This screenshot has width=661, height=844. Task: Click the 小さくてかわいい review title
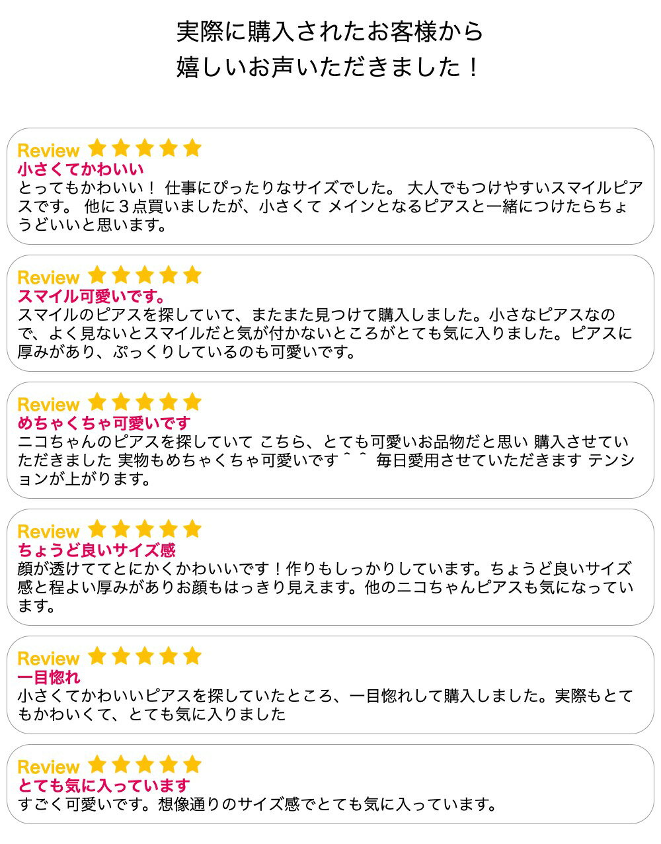tap(80, 169)
